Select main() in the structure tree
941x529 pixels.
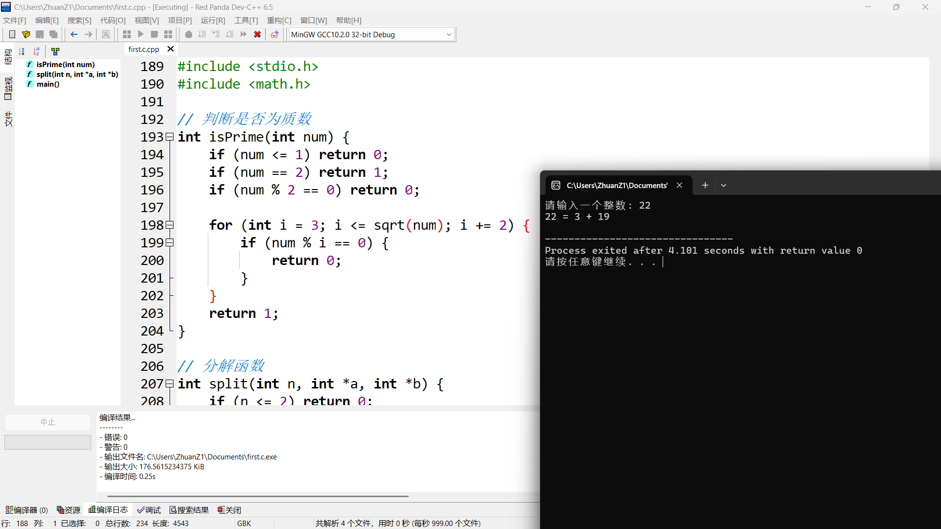coord(48,84)
